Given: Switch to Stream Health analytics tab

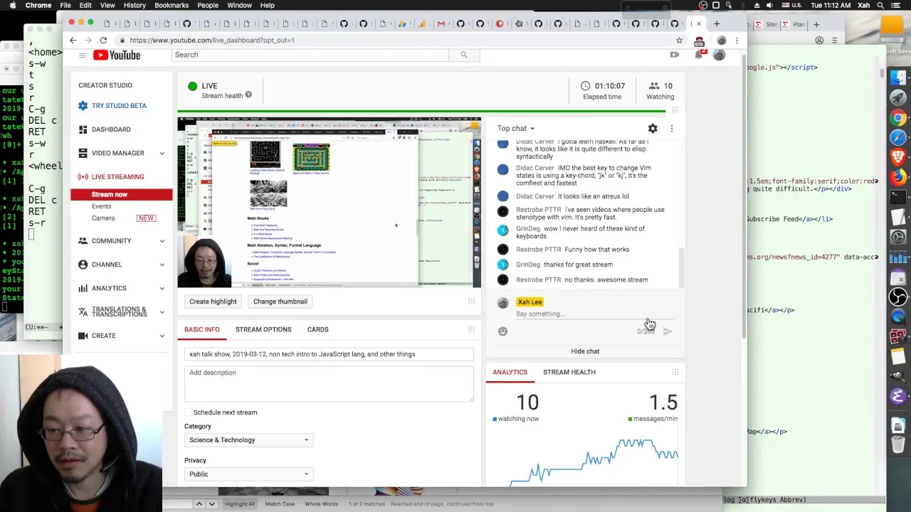Looking at the screenshot, I should pyautogui.click(x=569, y=373).
